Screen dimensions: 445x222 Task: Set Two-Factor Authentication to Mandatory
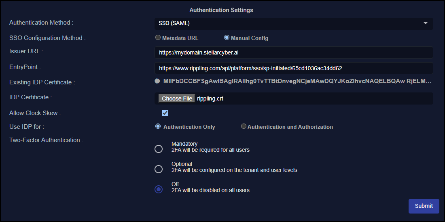(x=159, y=149)
